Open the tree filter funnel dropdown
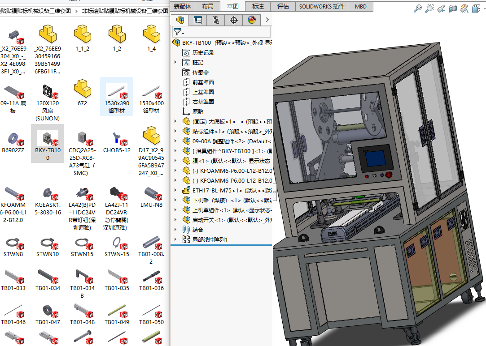 tap(178, 32)
